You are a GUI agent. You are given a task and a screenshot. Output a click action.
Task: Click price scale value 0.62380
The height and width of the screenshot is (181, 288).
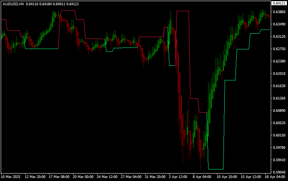click(279, 61)
